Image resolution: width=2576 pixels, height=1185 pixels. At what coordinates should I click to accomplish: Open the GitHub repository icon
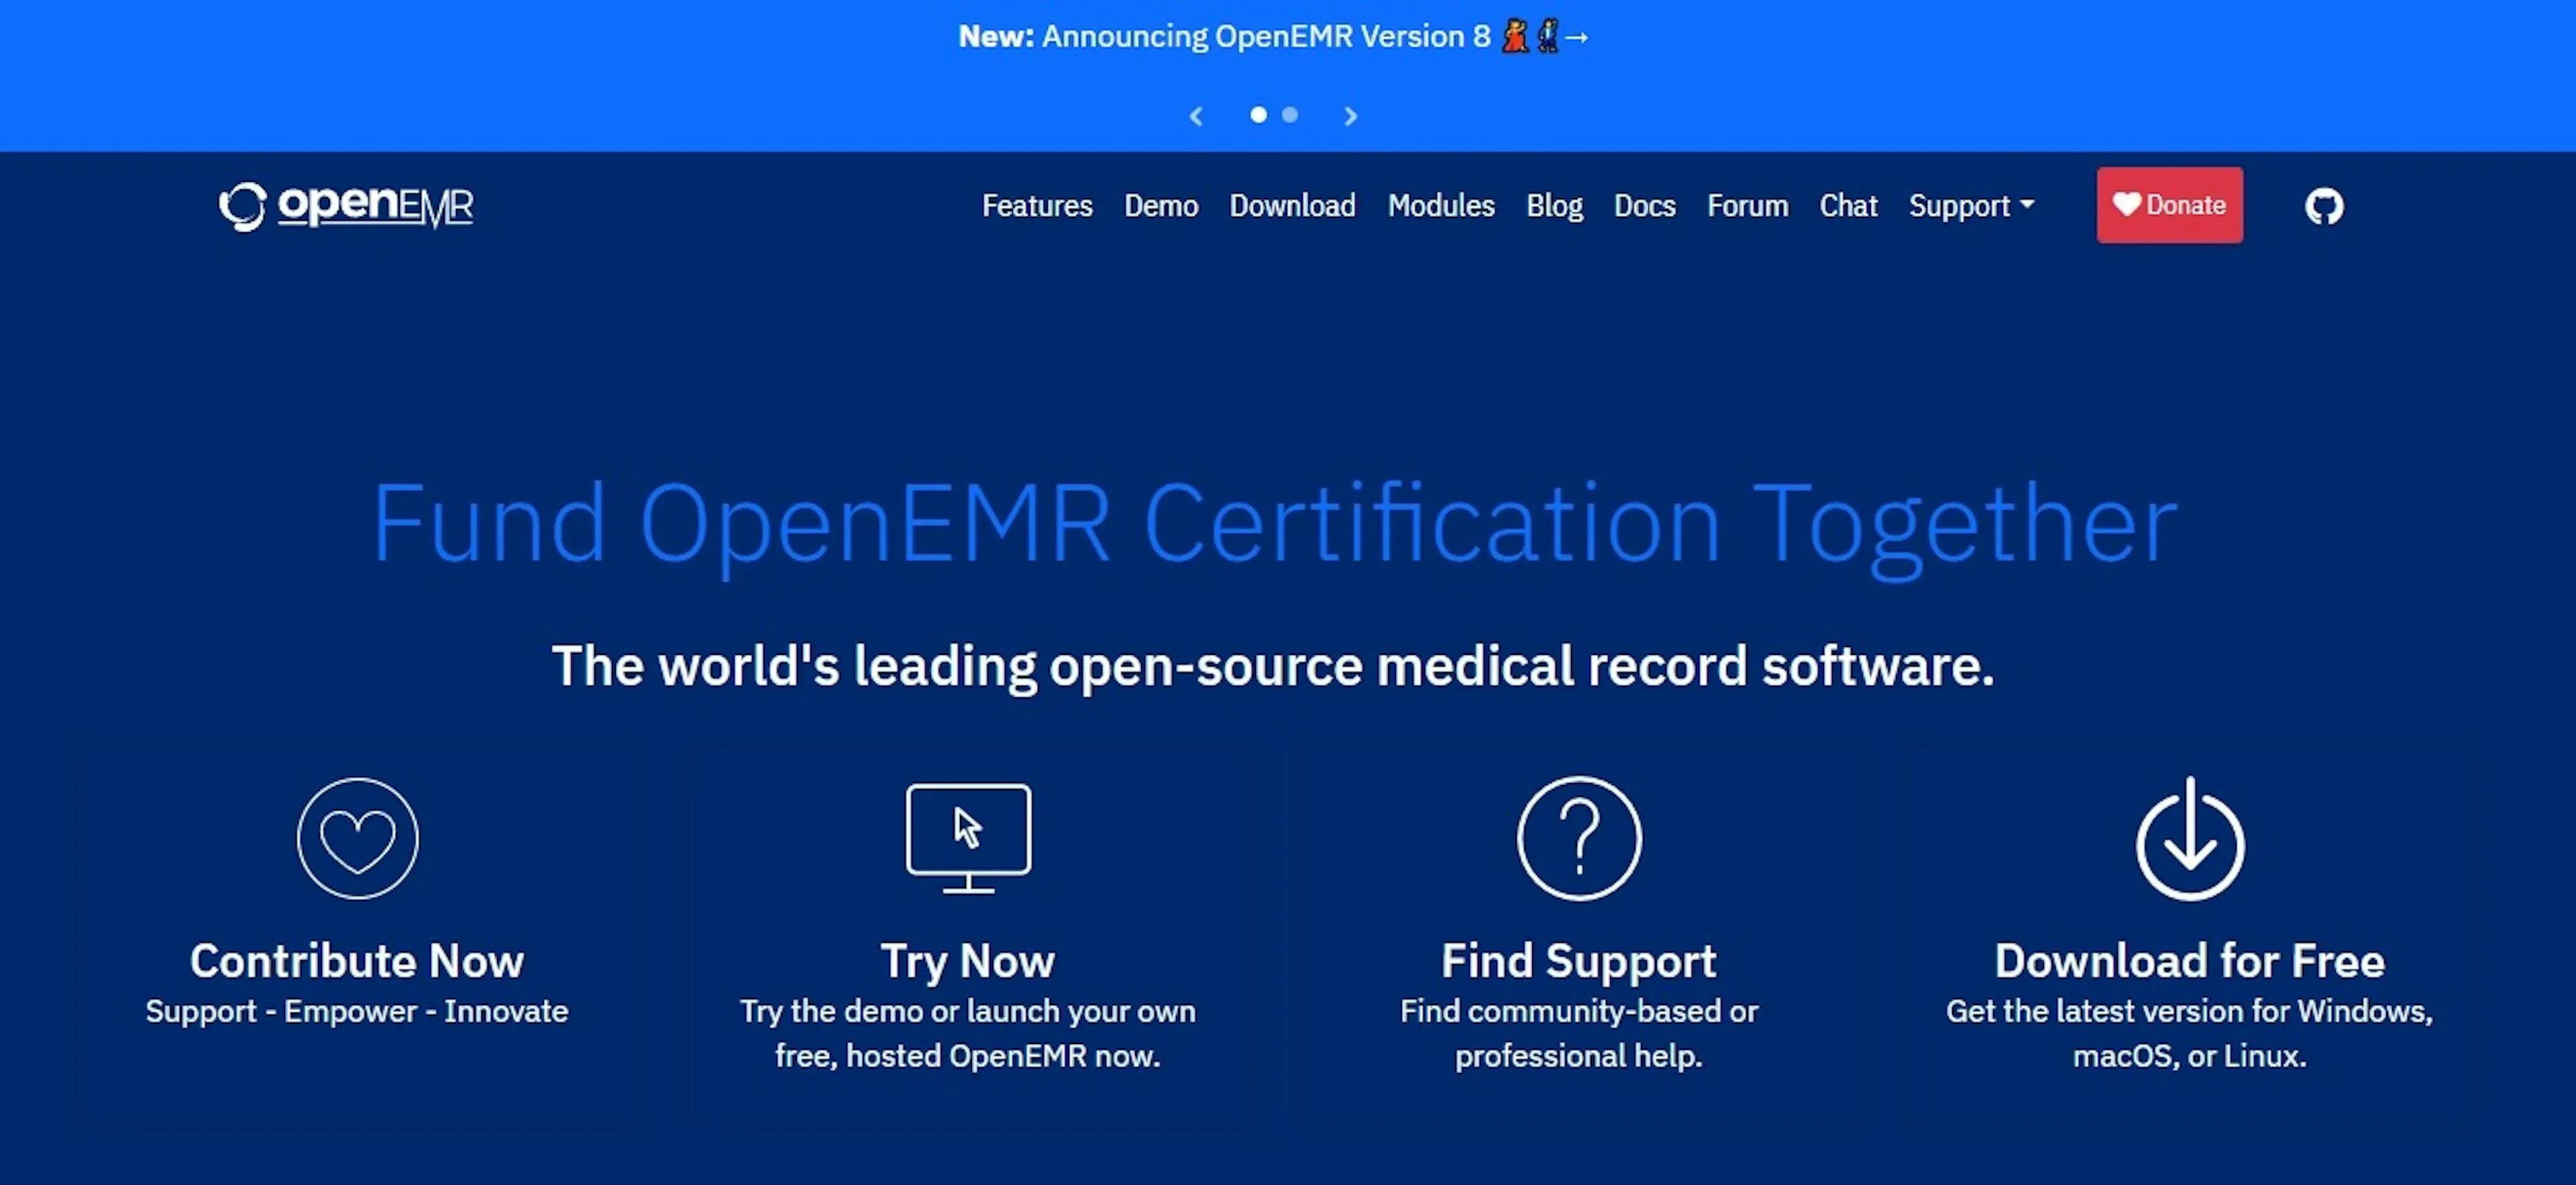coord(2324,206)
